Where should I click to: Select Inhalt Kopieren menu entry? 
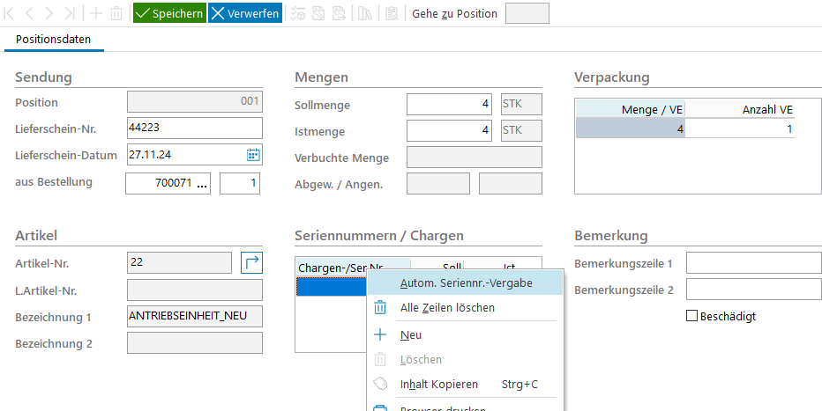click(438, 384)
